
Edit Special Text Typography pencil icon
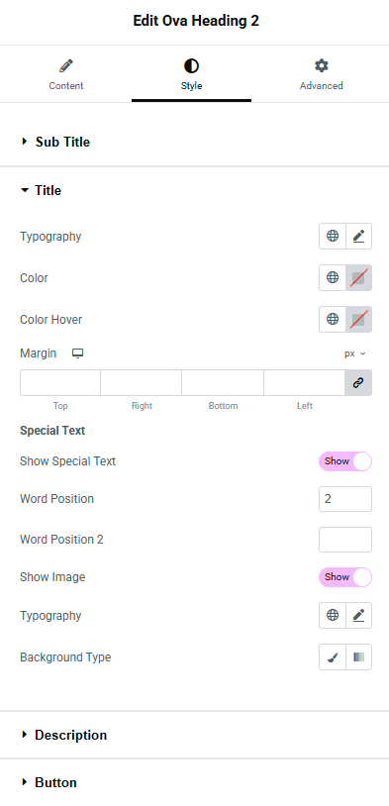[358, 615]
